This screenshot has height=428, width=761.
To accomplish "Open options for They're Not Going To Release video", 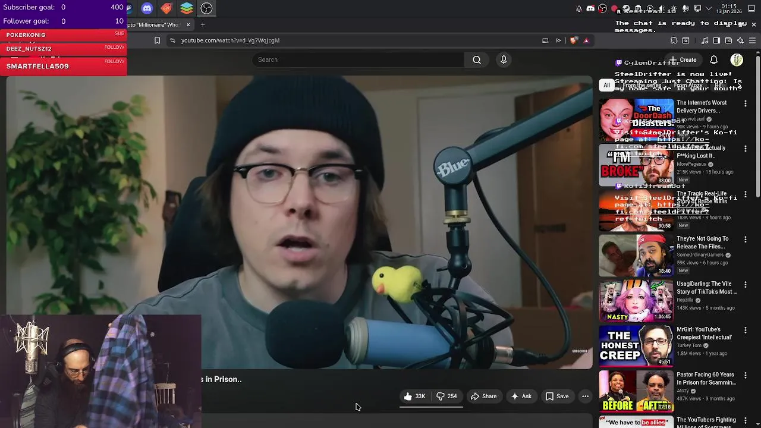I will (x=745, y=239).
